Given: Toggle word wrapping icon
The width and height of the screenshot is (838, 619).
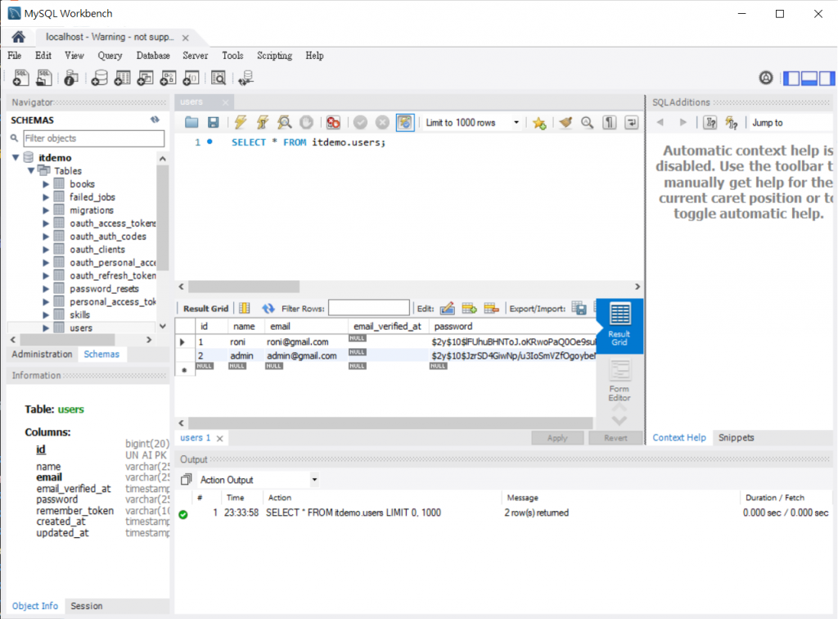Looking at the screenshot, I should (631, 123).
